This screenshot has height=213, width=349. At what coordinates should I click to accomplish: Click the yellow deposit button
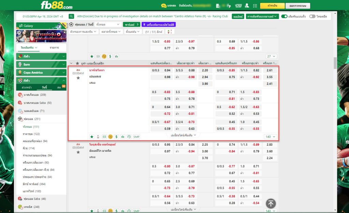coord(272,6)
